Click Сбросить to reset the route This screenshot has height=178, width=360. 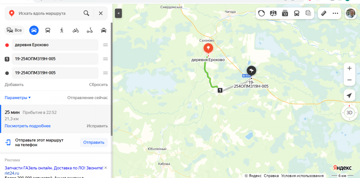pos(98,84)
